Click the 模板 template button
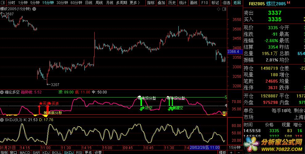The image size is (305, 154). pos(222,152)
